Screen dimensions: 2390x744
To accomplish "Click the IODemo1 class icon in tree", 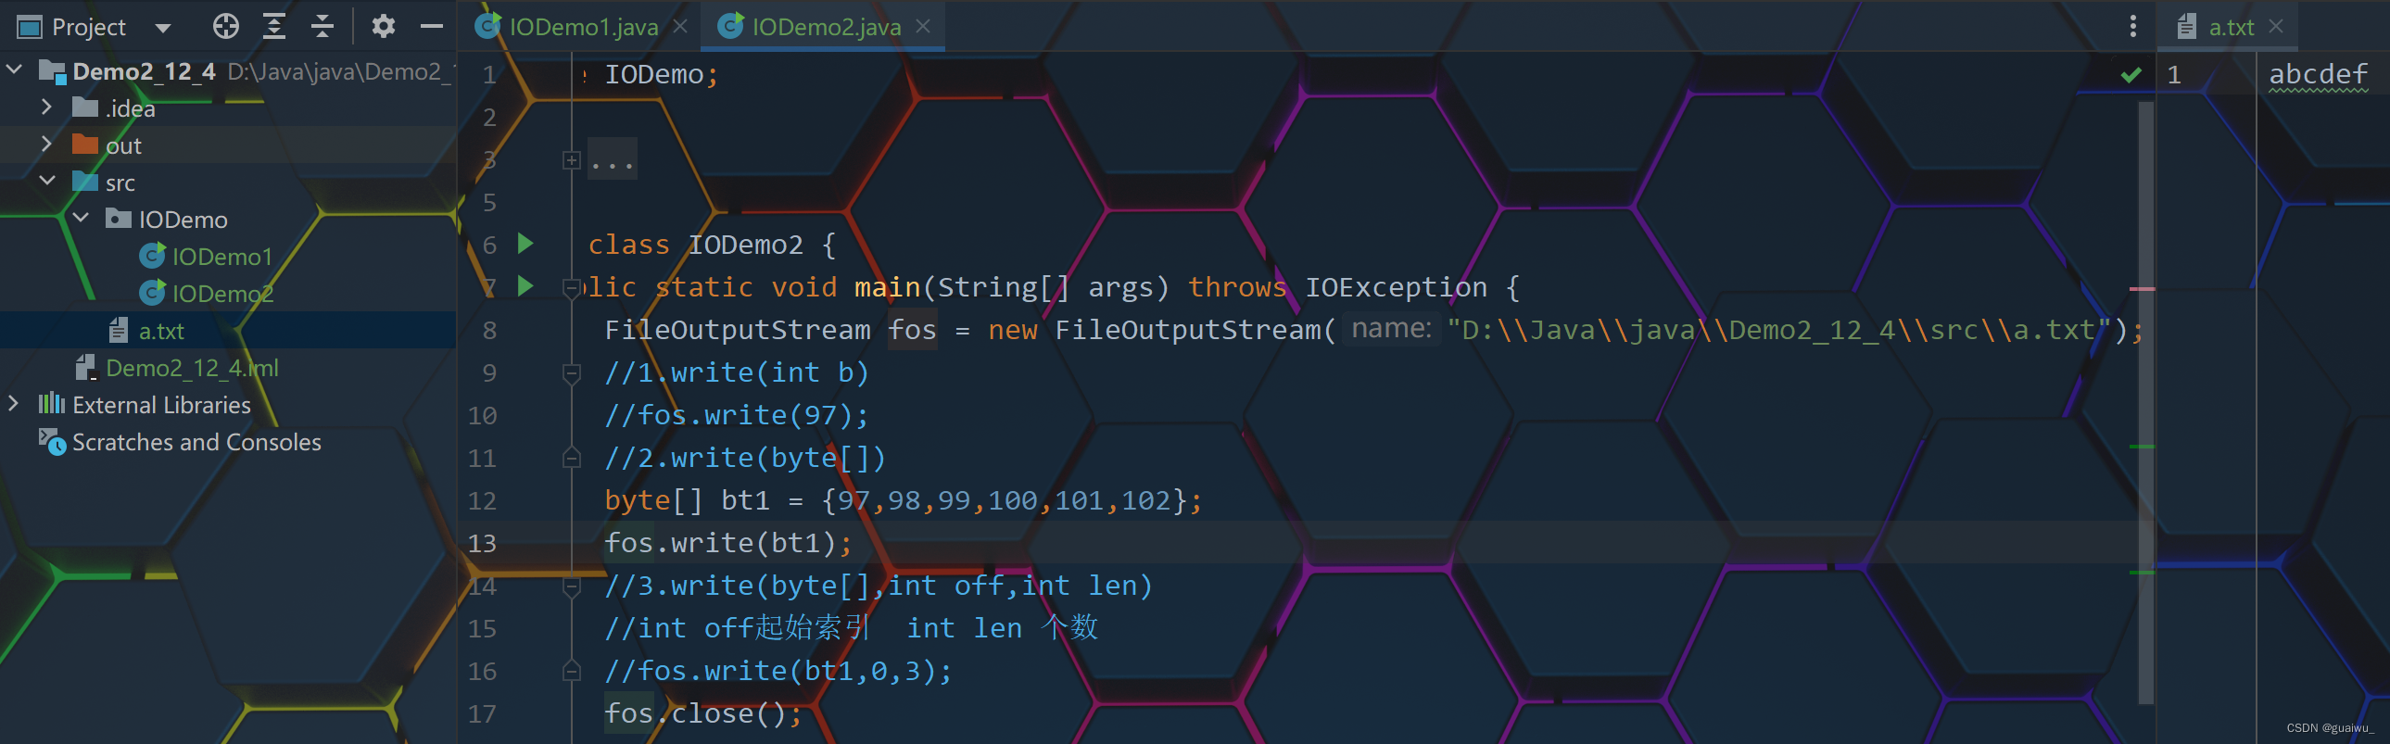I will click(152, 255).
